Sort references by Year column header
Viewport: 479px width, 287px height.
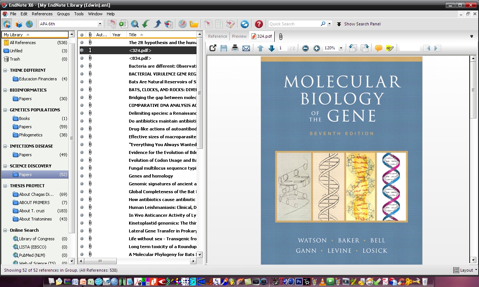pos(118,35)
